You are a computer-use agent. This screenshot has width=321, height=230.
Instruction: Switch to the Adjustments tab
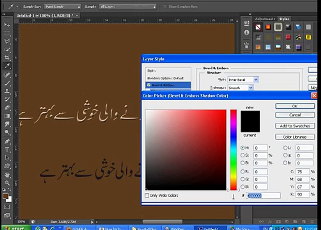coord(265,19)
